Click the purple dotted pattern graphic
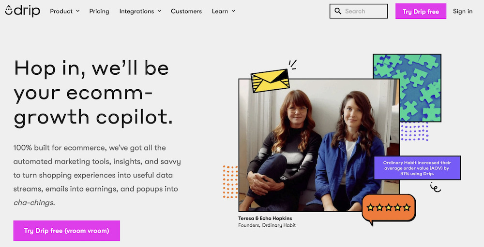 click(414, 132)
